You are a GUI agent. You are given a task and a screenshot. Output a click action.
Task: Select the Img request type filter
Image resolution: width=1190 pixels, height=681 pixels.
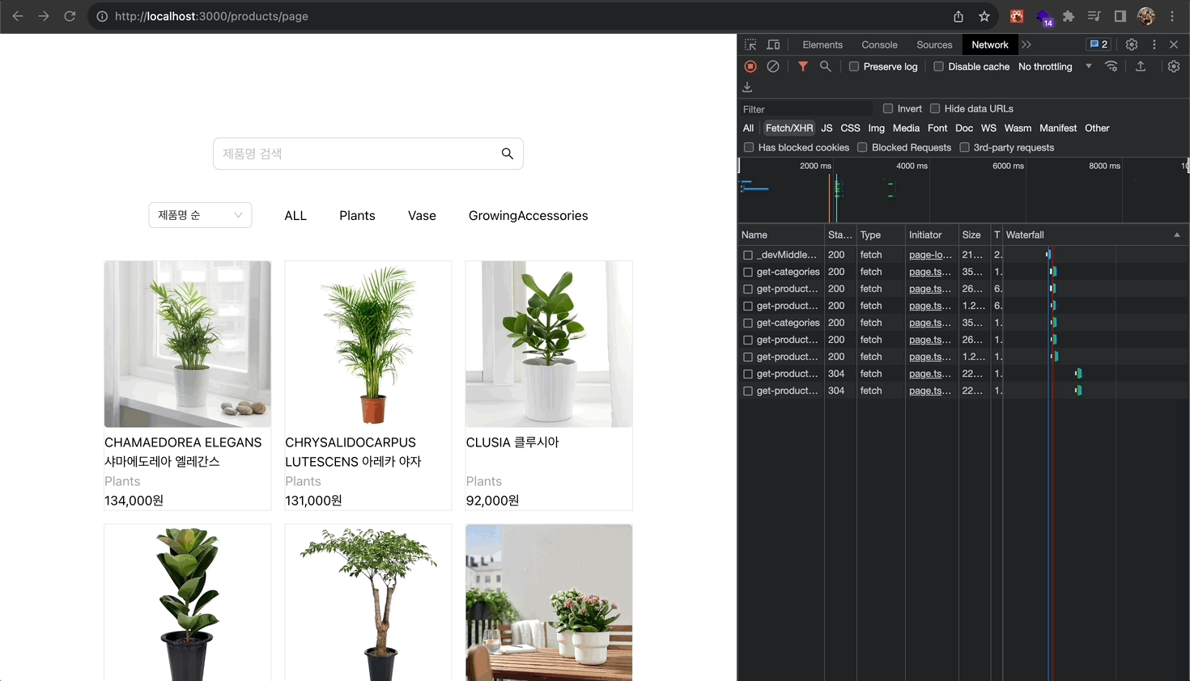pos(877,128)
